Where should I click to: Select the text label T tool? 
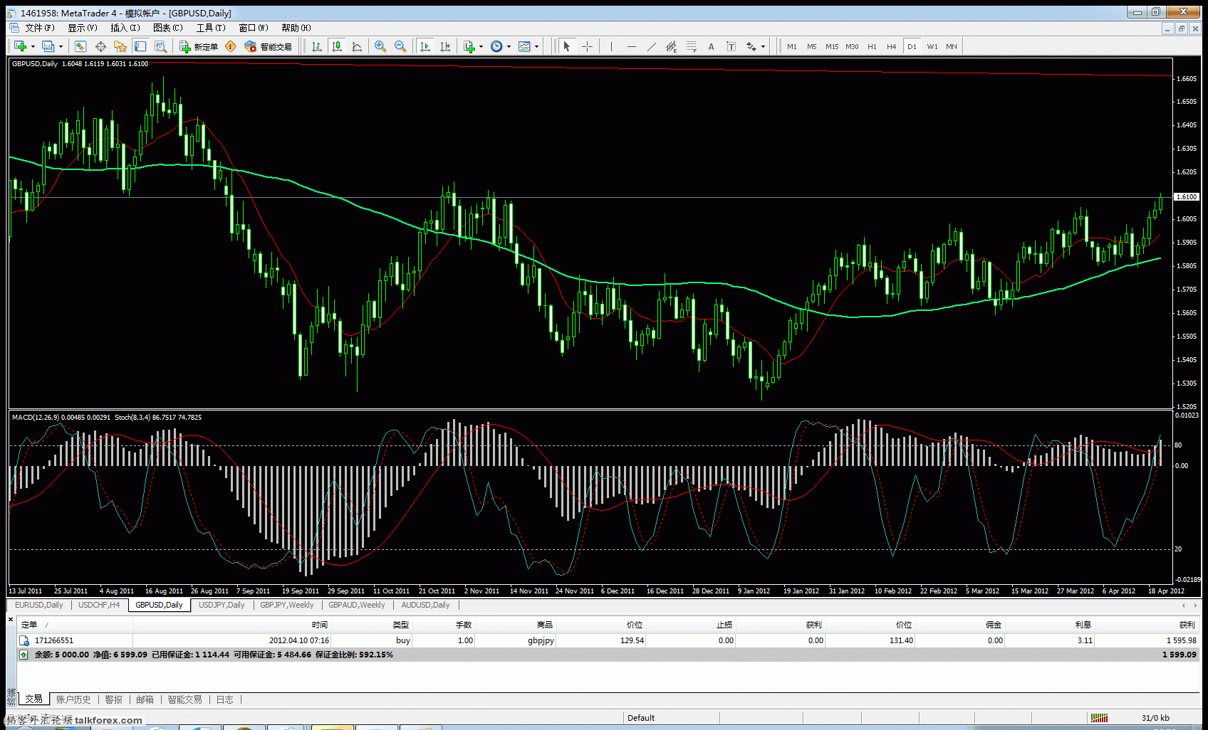click(x=731, y=46)
